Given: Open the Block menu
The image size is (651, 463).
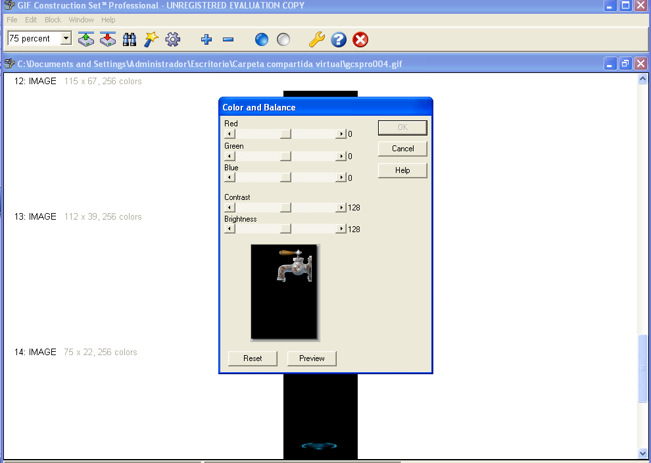Looking at the screenshot, I should coord(53,20).
